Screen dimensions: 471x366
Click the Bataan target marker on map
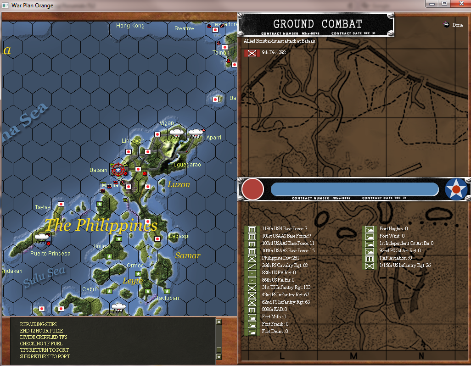click(118, 170)
